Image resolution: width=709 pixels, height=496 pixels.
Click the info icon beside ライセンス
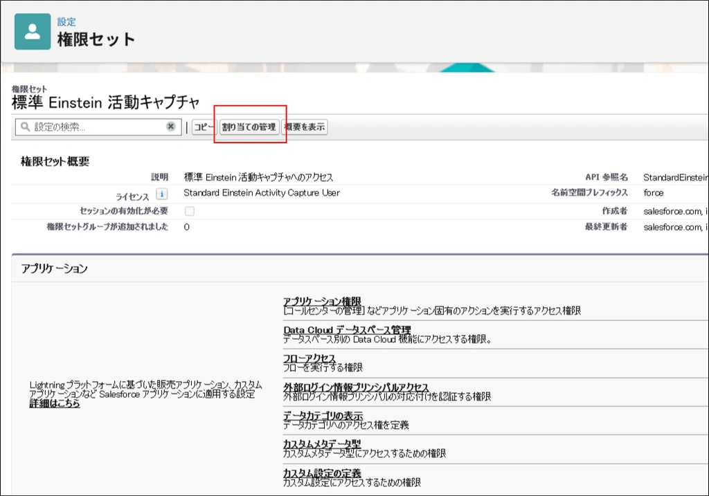(x=161, y=194)
